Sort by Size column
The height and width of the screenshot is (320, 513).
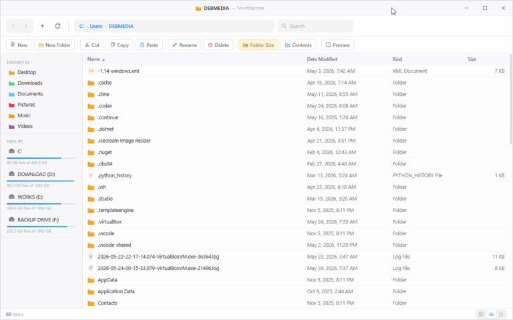click(472, 59)
